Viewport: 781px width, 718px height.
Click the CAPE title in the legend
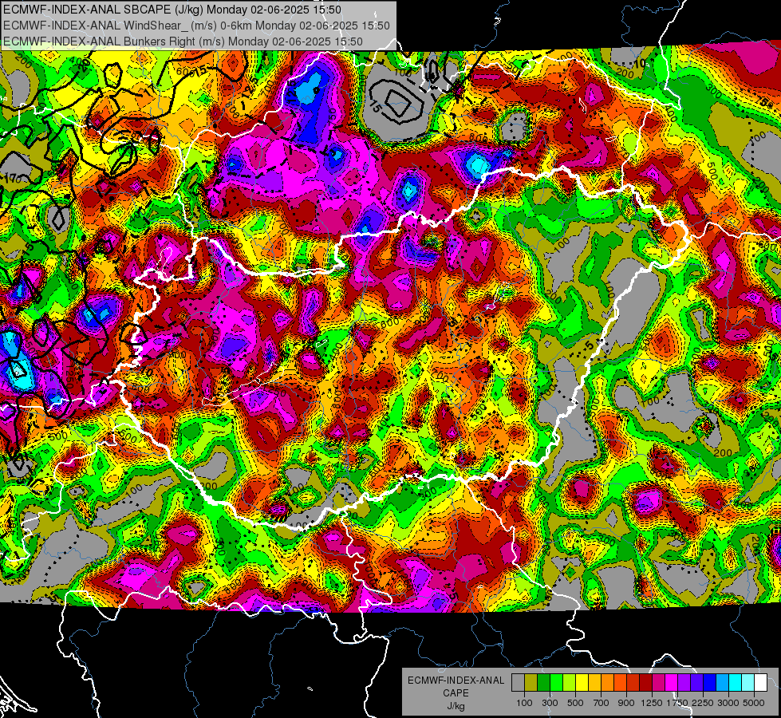[456, 693]
